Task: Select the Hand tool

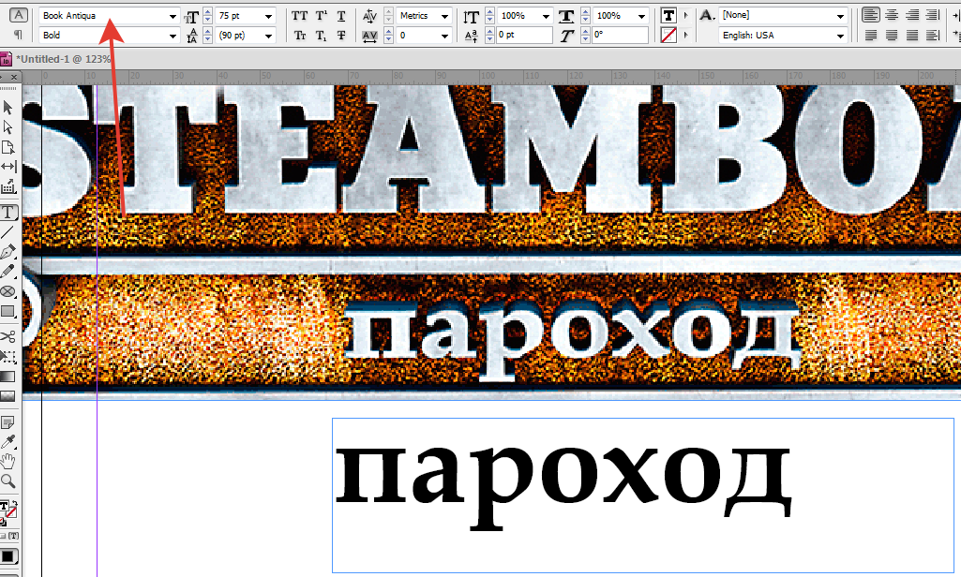Action: 8,461
